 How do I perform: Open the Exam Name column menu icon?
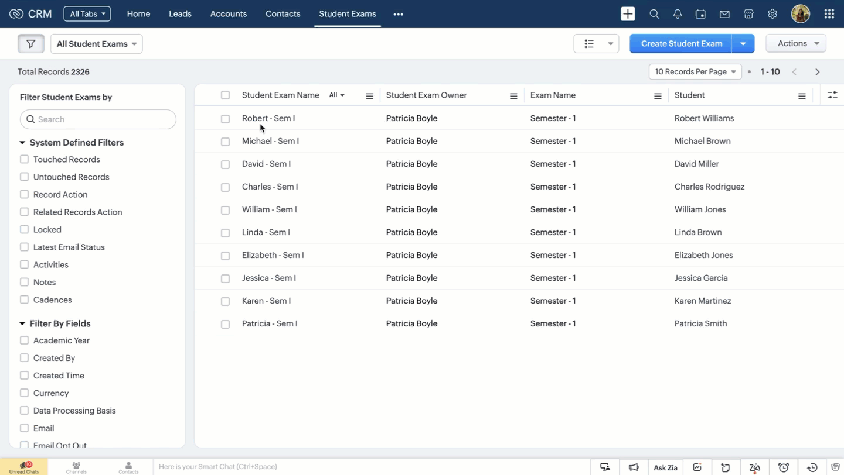point(658,96)
